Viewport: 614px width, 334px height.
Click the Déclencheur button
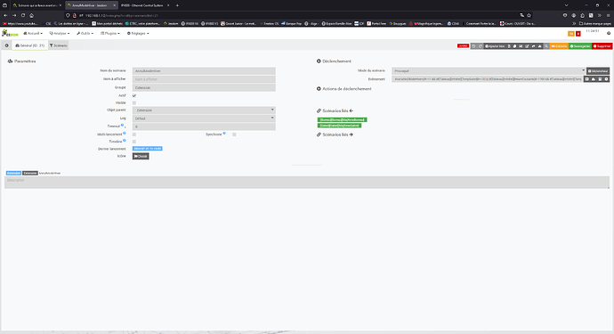click(x=598, y=71)
